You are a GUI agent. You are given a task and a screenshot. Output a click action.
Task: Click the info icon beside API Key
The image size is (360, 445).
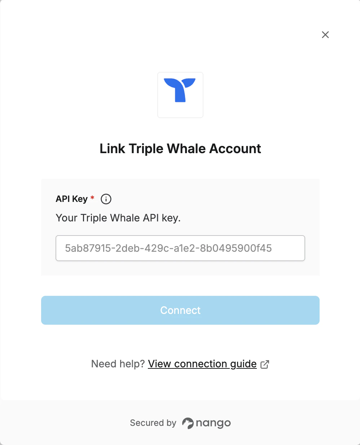106,199
